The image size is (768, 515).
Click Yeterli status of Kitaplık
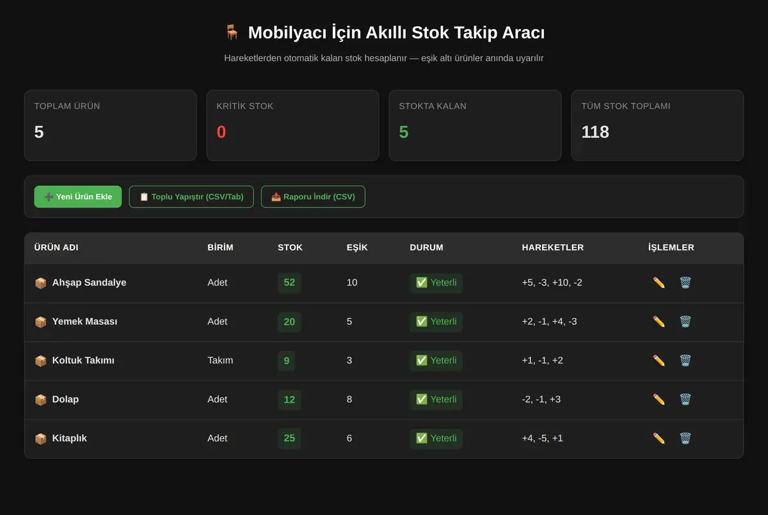[x=436, y=438]
